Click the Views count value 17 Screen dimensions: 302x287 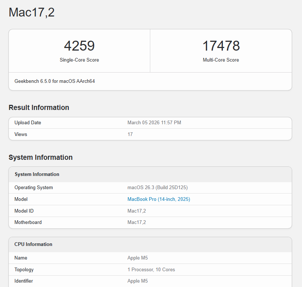tap(130, 134)
